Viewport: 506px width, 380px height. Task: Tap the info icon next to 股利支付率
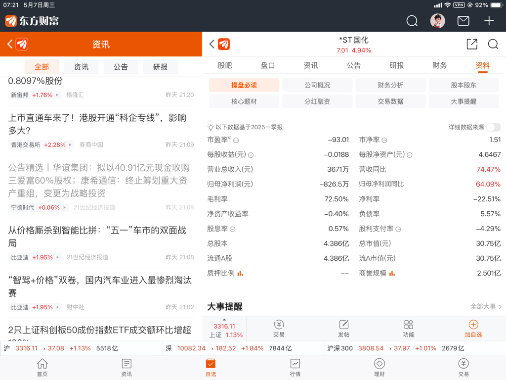tap(398, 230)
